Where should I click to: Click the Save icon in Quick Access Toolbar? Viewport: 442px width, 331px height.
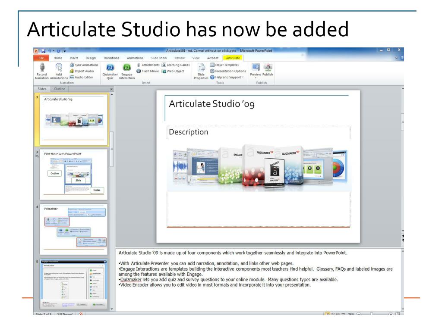click(44, 51)
